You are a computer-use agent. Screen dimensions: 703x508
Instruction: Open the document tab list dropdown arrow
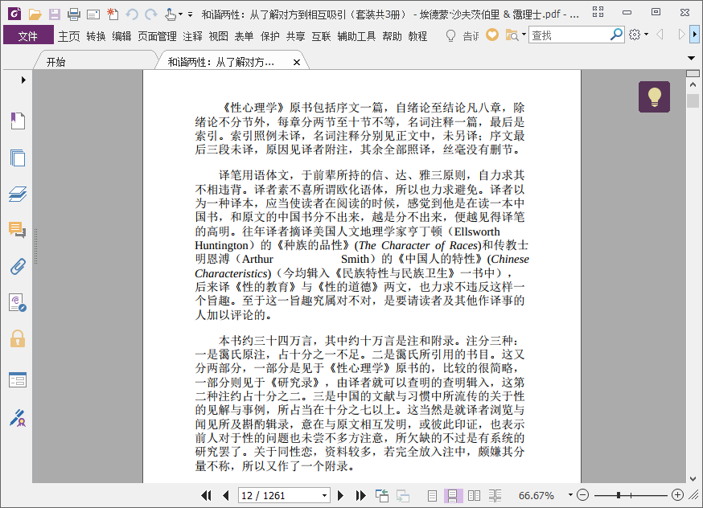coord(692,58)
